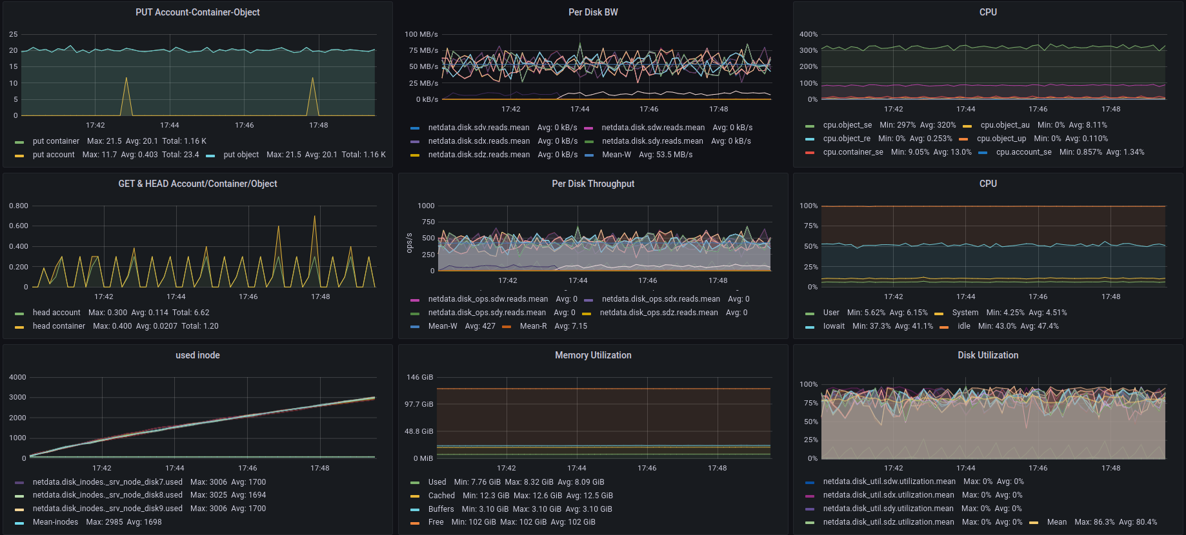Click the put object legend color swatch
This screenshot has width=1186, height=535.
[210, 155]
